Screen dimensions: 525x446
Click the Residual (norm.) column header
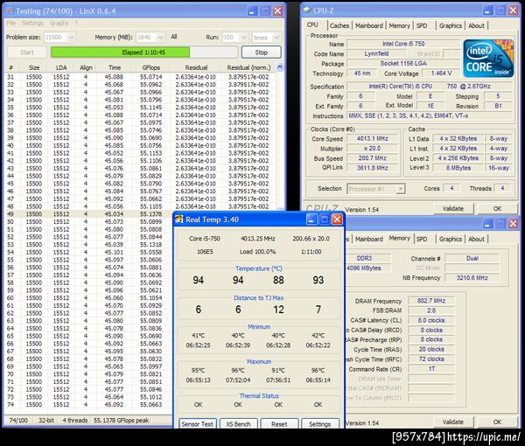[248, 67]
